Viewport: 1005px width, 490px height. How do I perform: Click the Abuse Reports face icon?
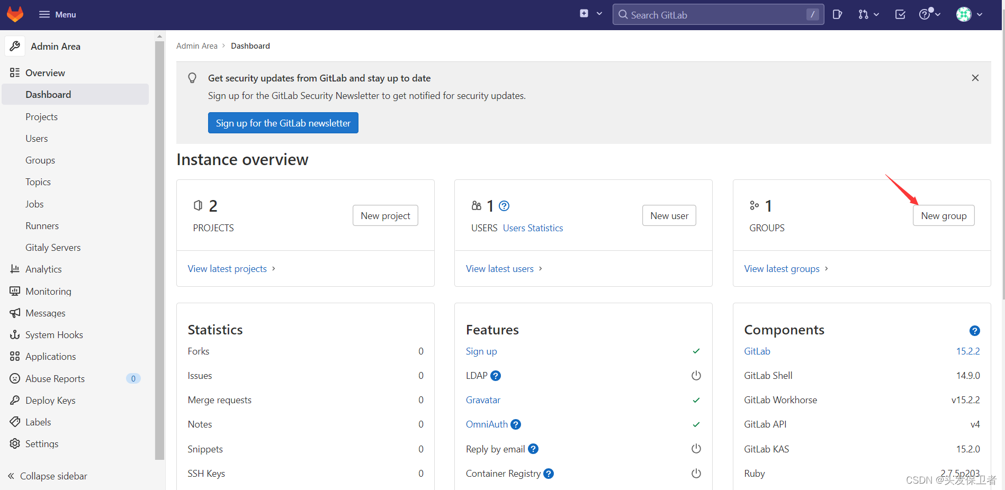pos(15,378)
